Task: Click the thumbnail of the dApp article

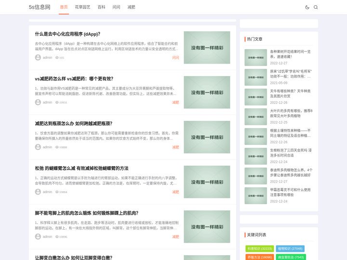Action: 207,48
